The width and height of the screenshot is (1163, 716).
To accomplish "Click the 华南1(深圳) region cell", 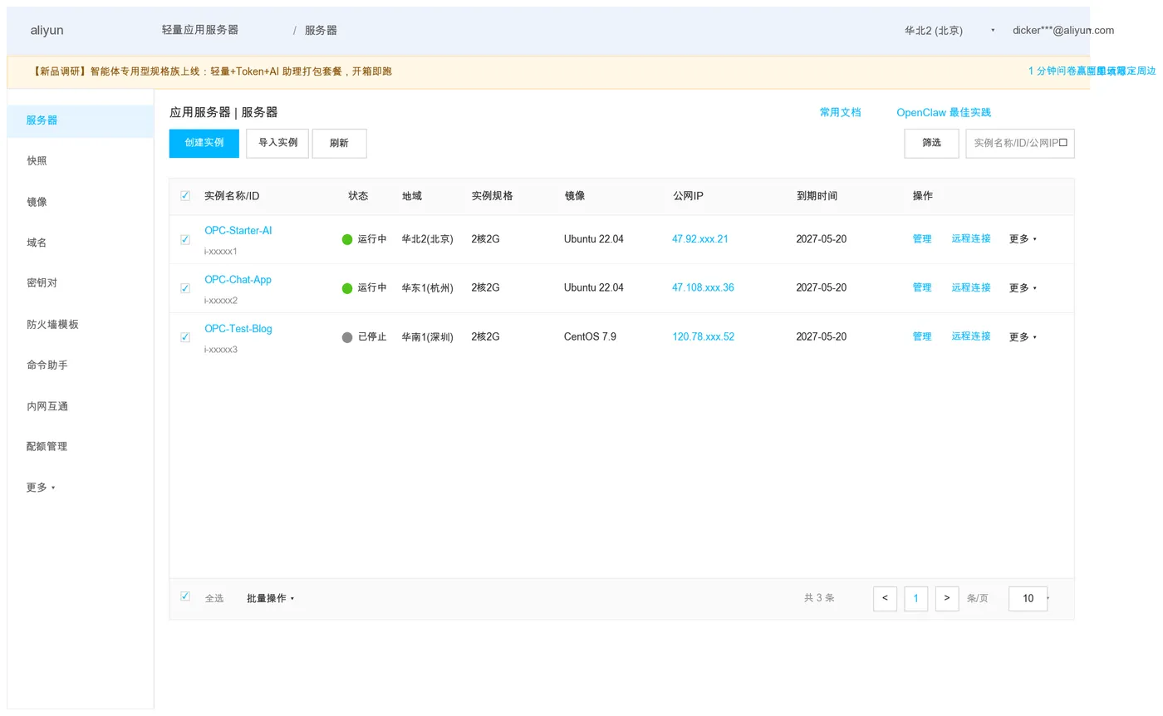I will coord(427,337).
